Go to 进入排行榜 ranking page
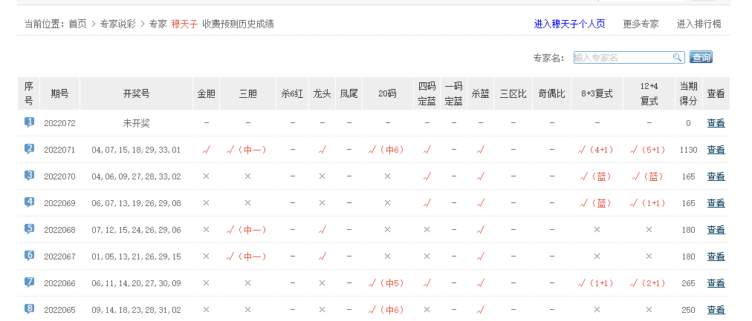 pos(698,24)
